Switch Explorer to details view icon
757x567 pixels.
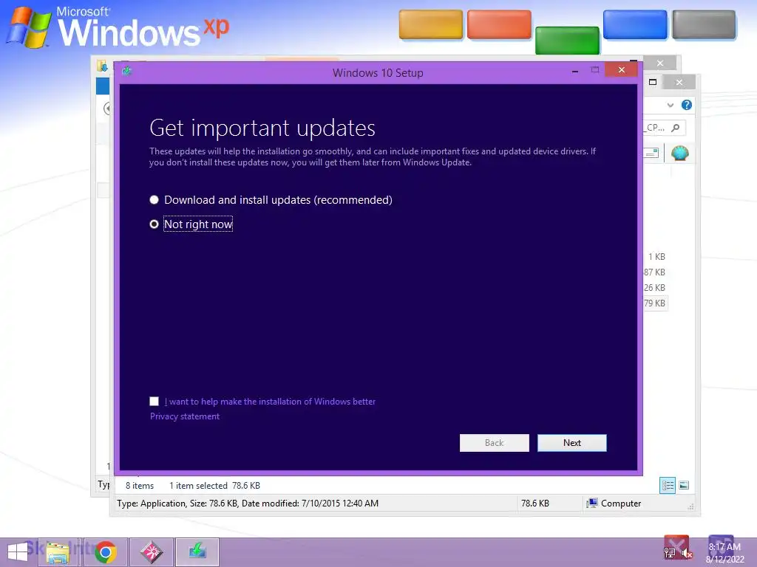(x=668, y=485)
